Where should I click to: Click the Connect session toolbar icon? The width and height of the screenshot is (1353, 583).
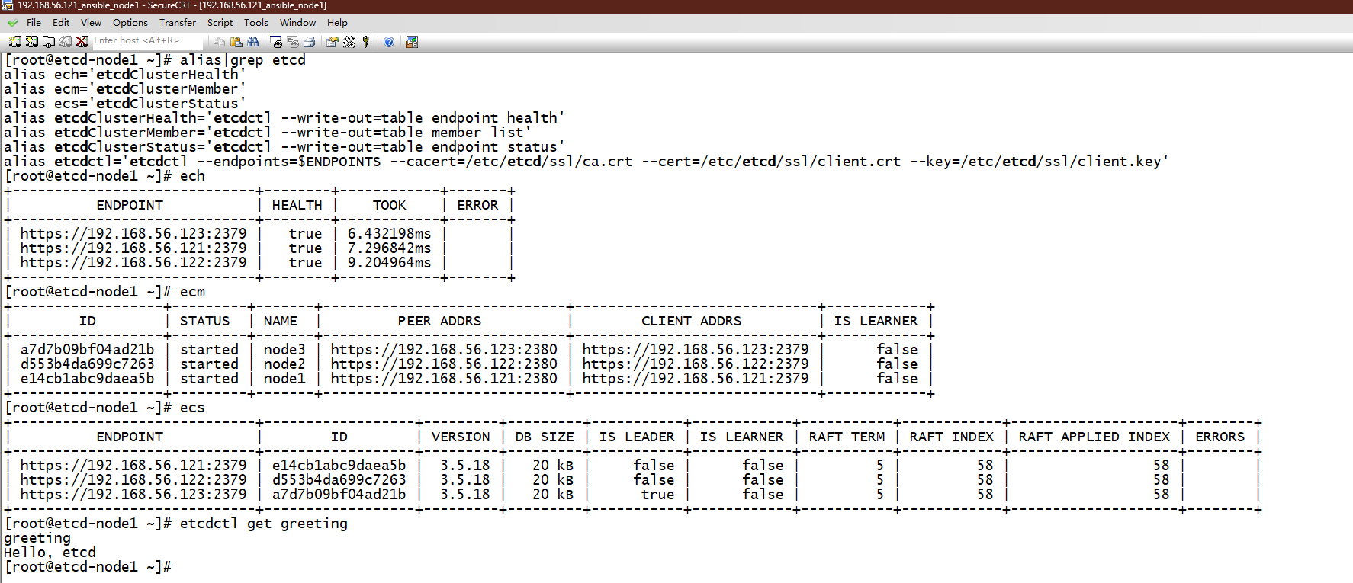pos(14,42)
